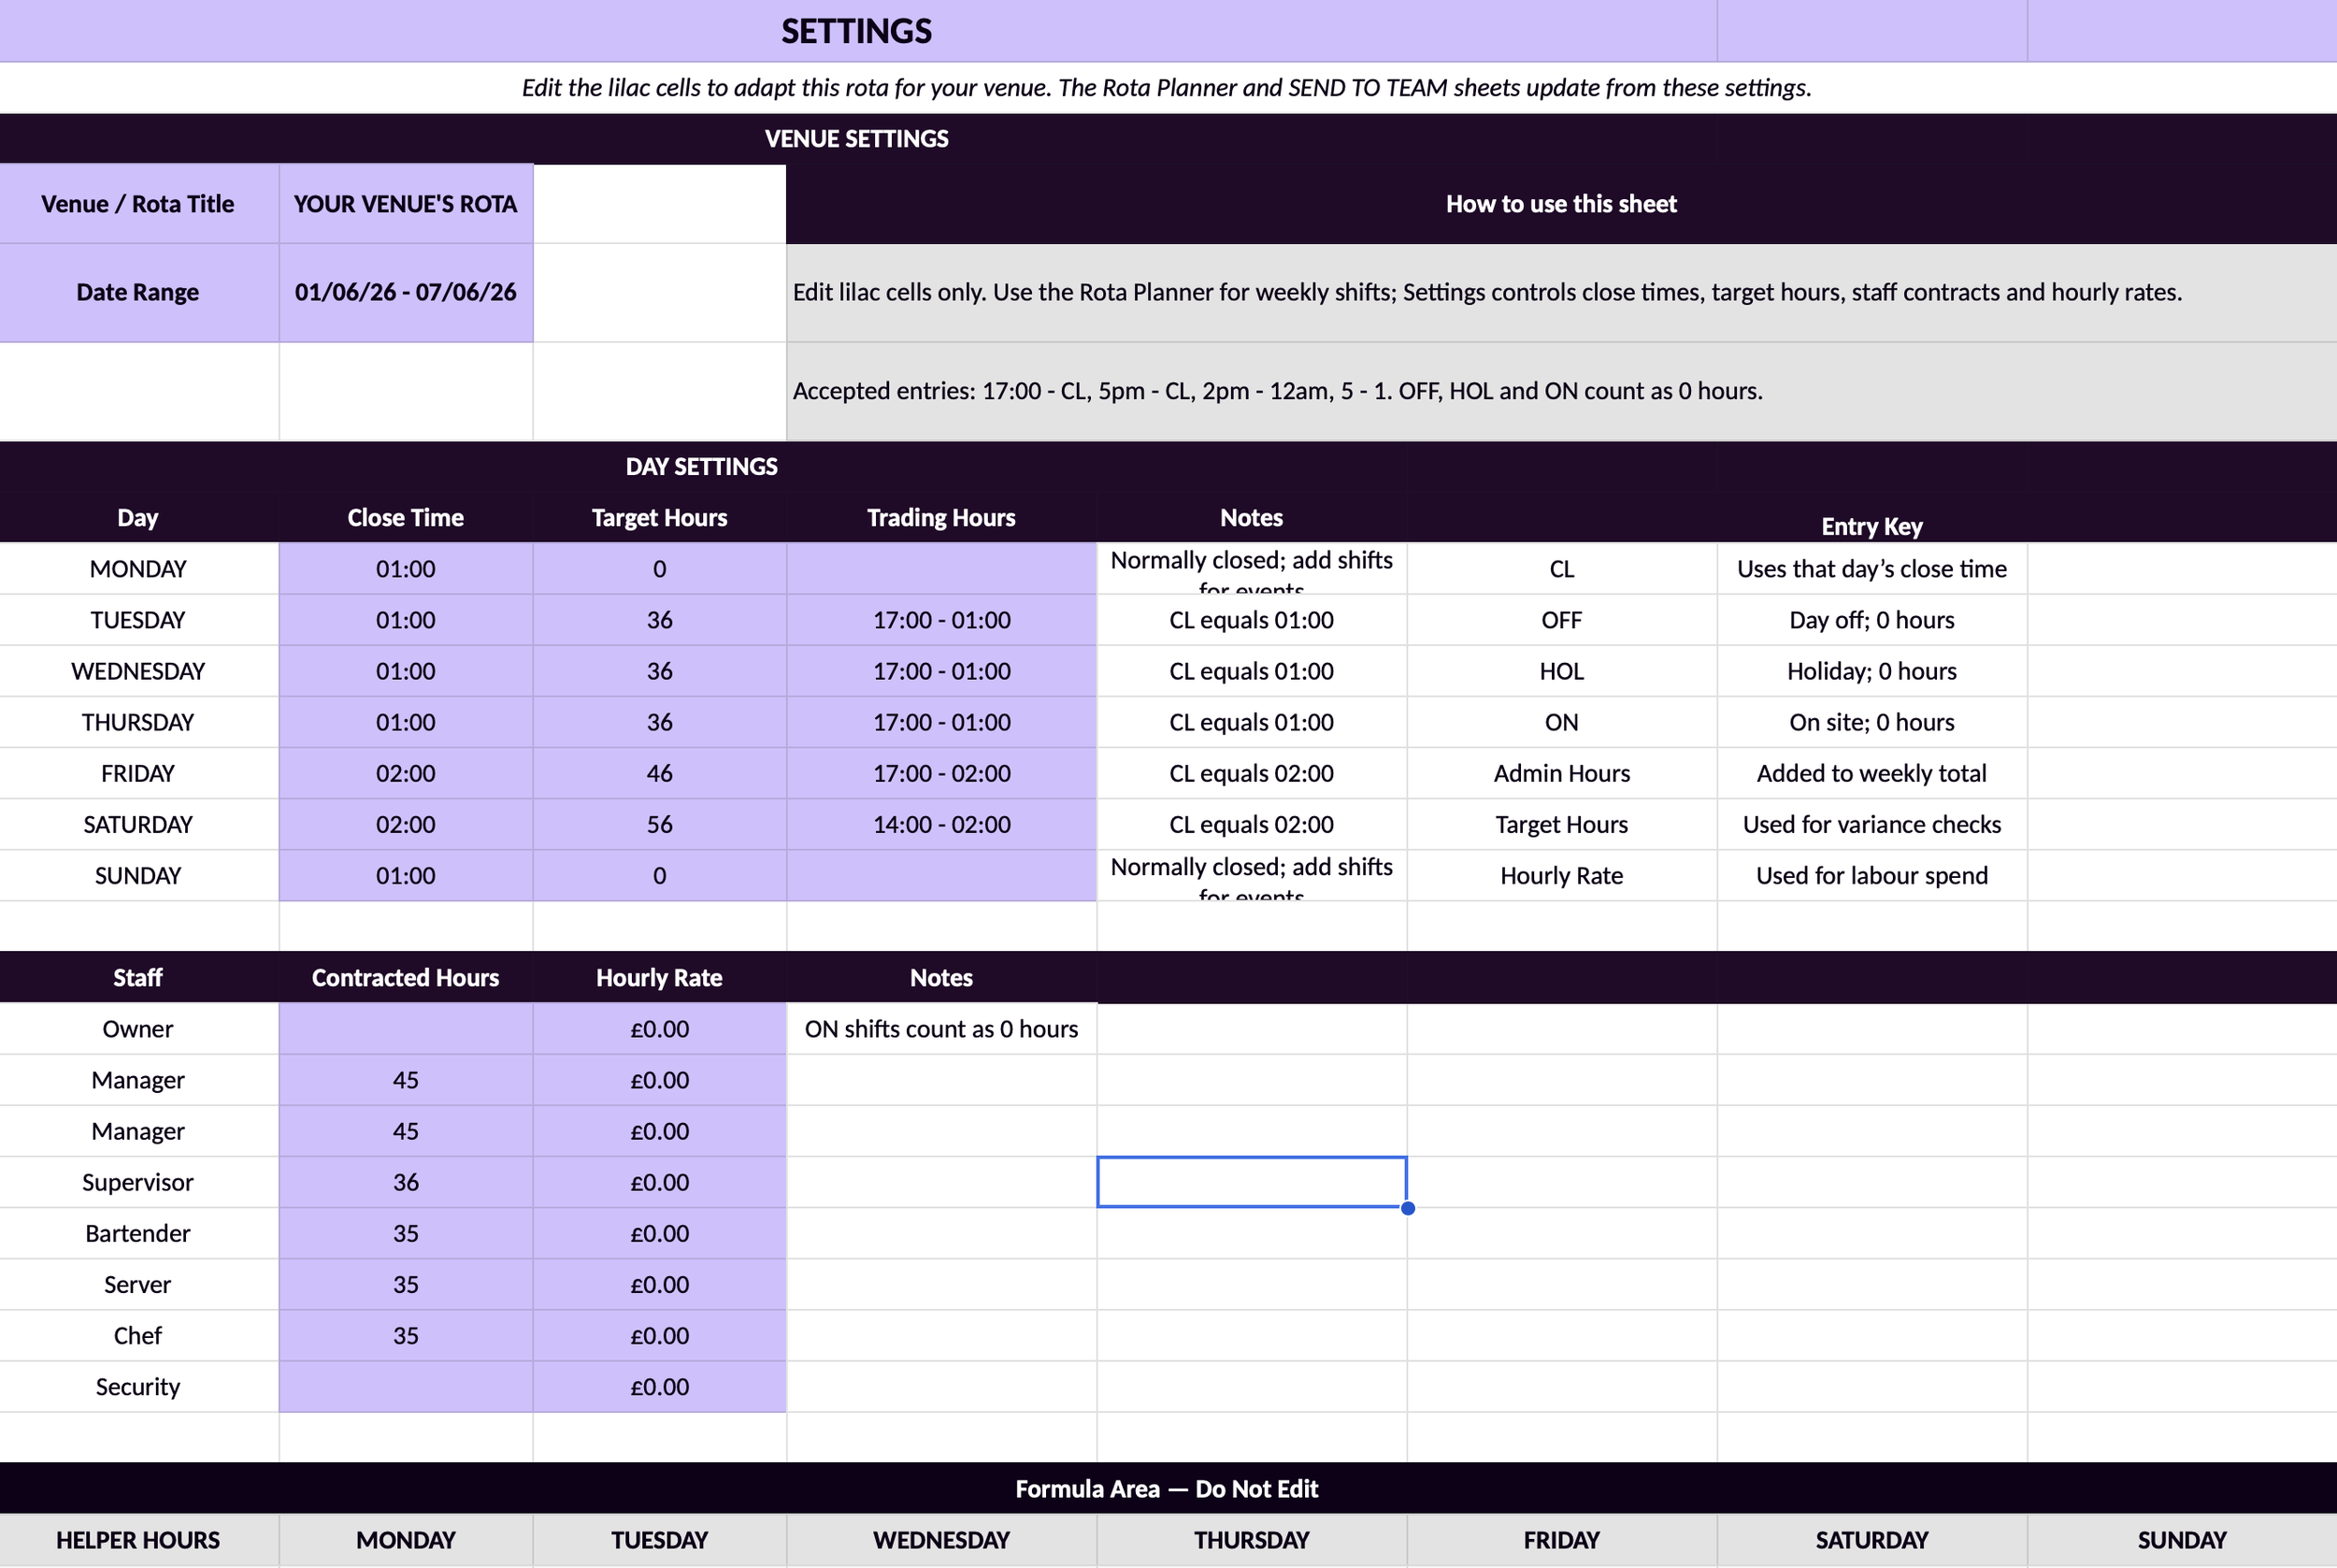Click the 'Hourly Rate' column header
The height and width of the screenshot is (1568, 2337).
pyautogui.click(x=660, y=978)
